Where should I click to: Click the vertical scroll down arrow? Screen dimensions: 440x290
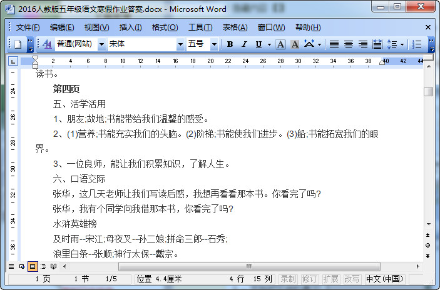pos(429,224)
